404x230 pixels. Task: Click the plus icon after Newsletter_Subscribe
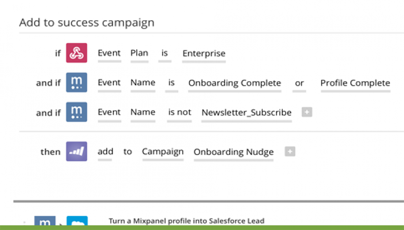point(307,112)
